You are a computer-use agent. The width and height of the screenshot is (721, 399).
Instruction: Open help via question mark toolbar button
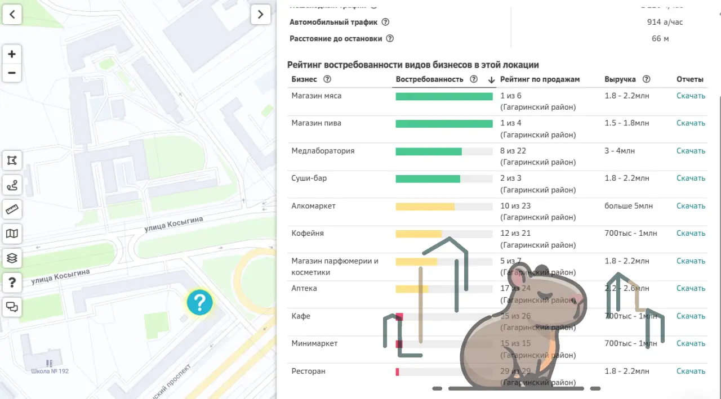12,283
